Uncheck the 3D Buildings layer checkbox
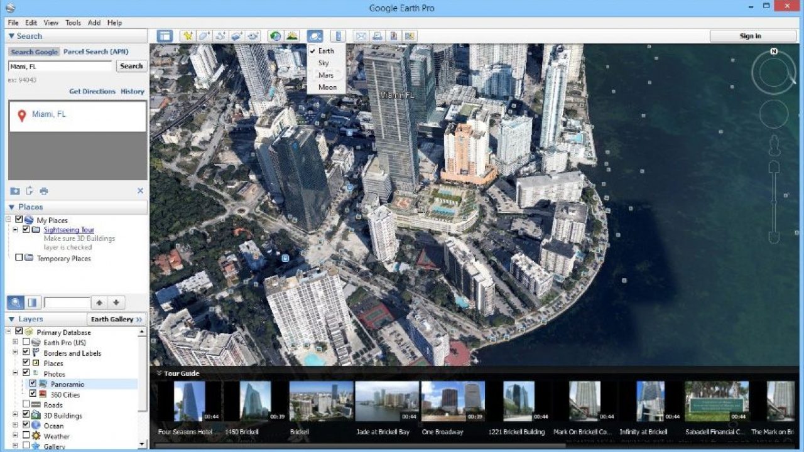The height and width of the screenshot is (452, 804). [26, 415]
